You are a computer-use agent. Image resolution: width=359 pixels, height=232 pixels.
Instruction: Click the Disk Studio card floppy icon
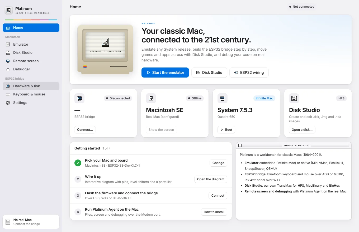294,98
